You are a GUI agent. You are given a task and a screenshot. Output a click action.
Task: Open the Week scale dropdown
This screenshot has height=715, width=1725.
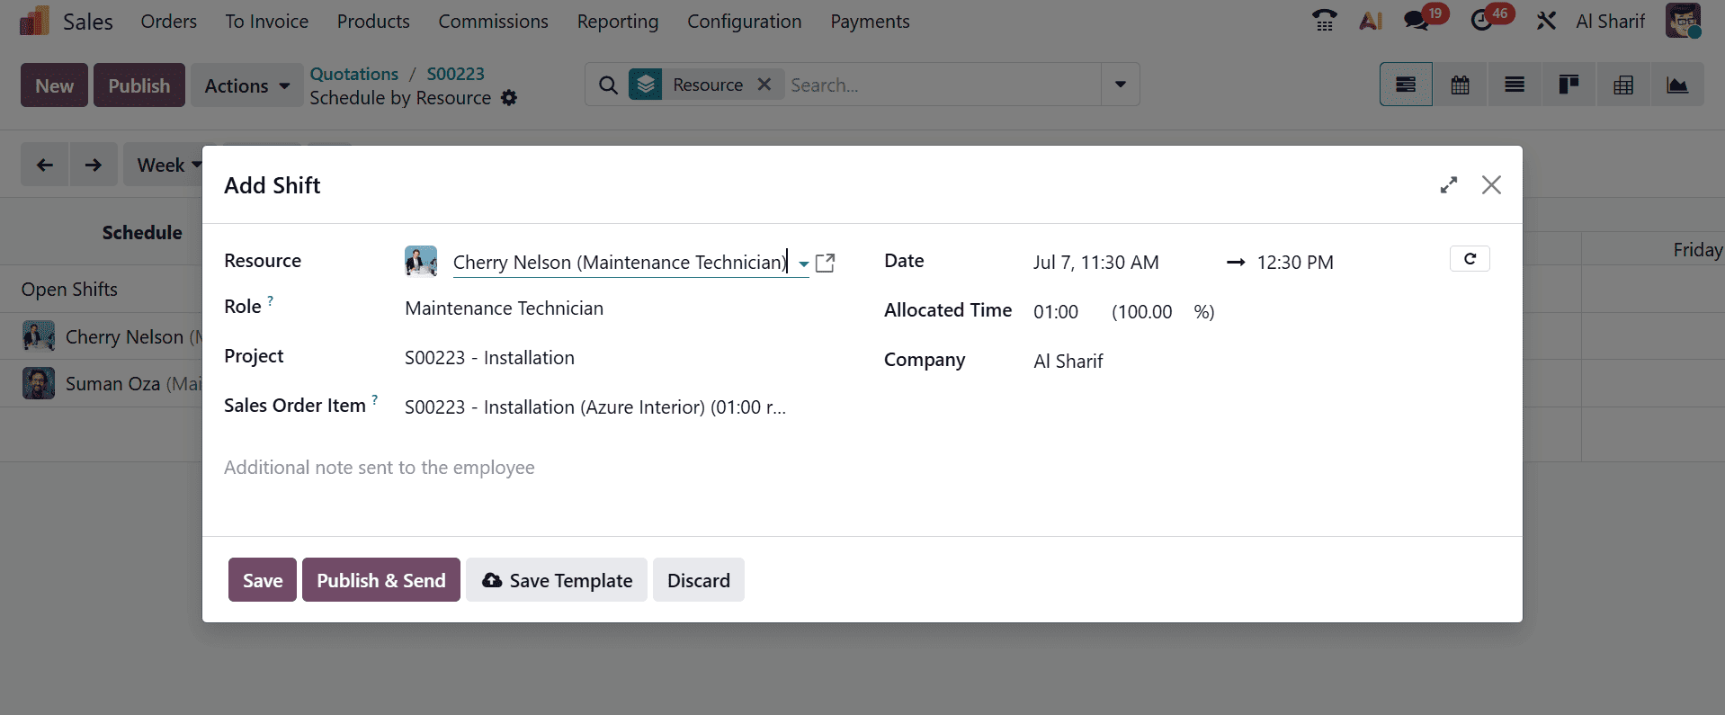pyautogui.click(x=168, y=165)
